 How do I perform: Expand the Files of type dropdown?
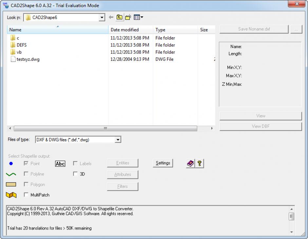(118, 140)
